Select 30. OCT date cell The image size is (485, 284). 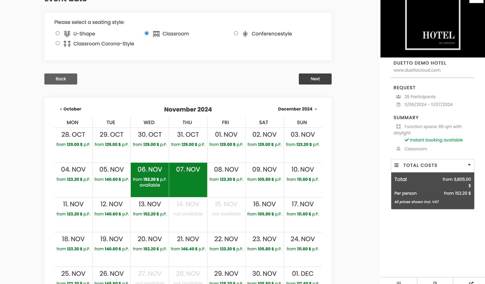[x=150, y=145]
